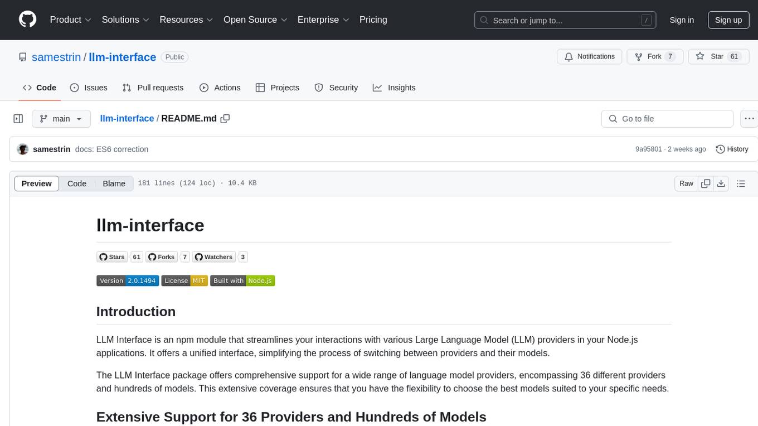Switch to the Pull requests tab
758x426 pixels.
tap(153, 88)
